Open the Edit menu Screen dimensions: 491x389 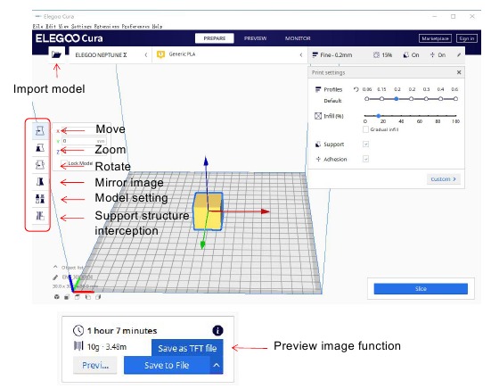coord(51,27)
